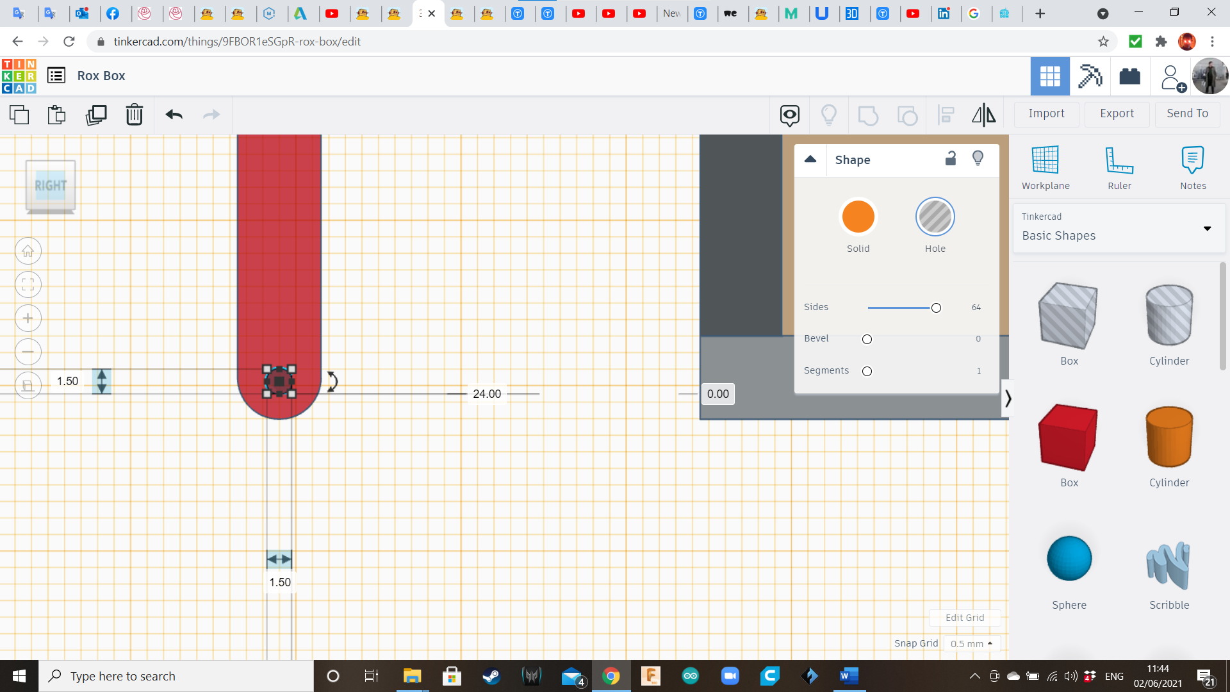The image size is (1230, 692).
Task: Click the Fit all in view icon
Action: [28, 284]
